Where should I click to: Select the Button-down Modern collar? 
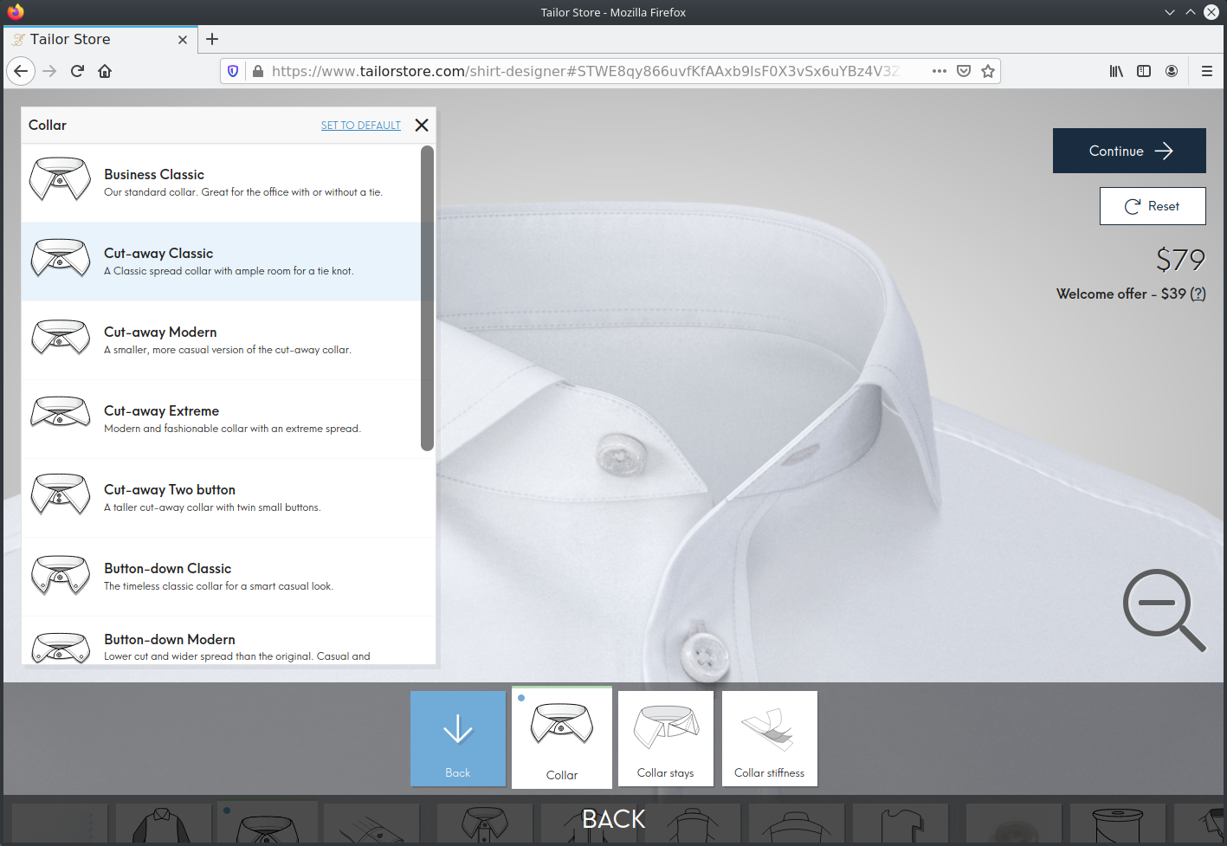[221, 641]
